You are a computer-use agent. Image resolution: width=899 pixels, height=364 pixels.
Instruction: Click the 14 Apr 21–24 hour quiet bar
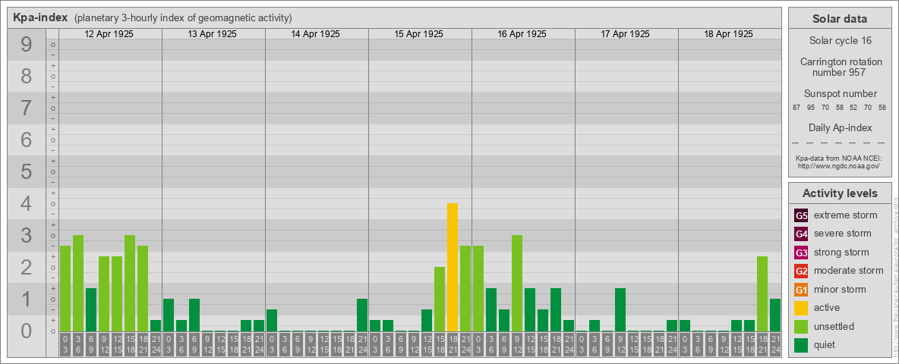tap(361, 315)
